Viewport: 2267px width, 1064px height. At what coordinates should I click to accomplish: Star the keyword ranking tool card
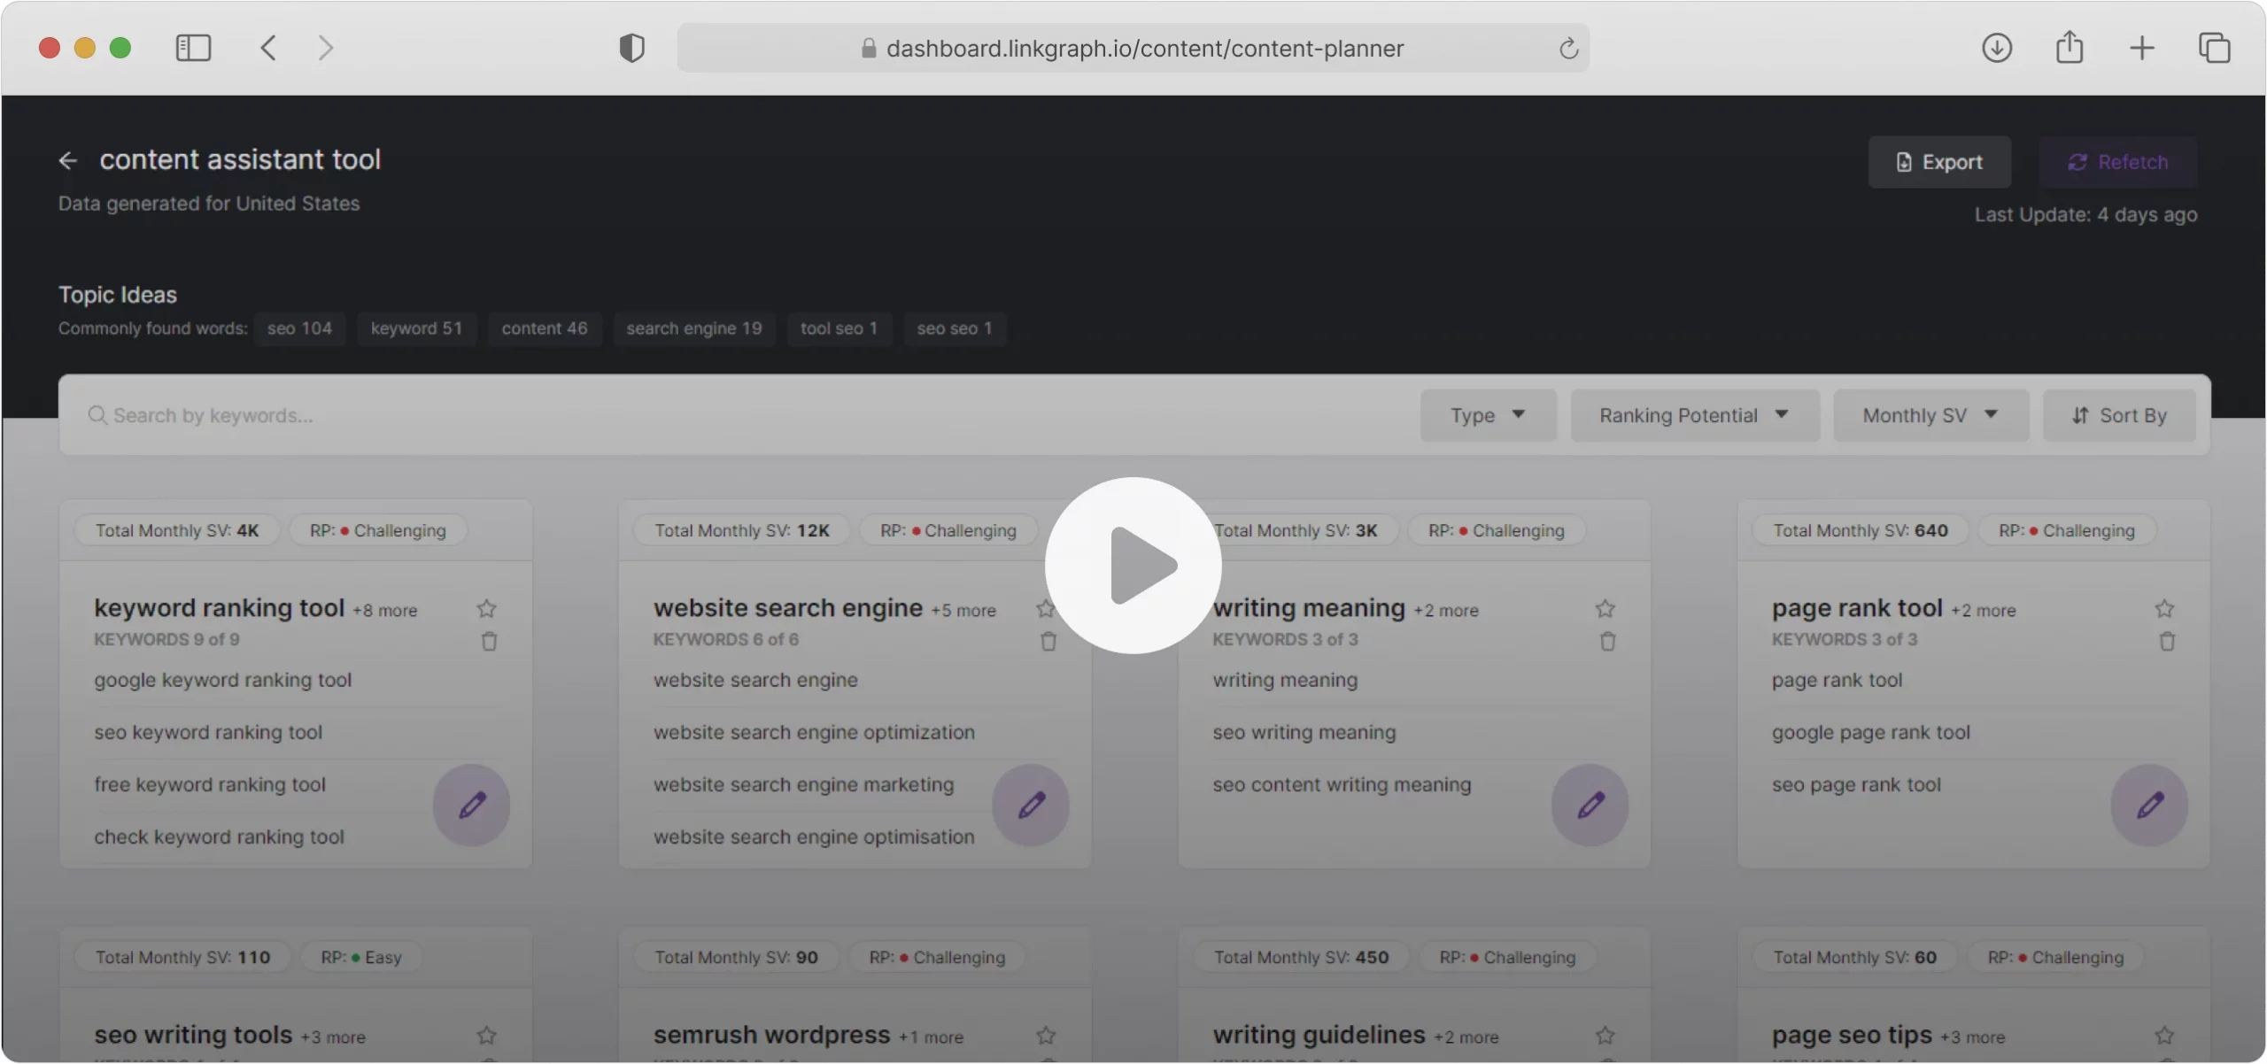(x=486, y=609)
